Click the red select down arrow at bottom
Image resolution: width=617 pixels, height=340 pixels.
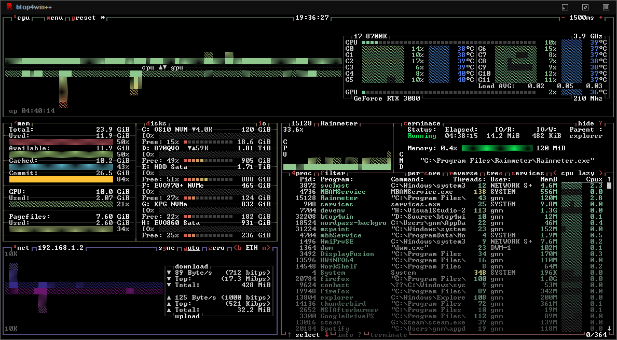(326, 335)
